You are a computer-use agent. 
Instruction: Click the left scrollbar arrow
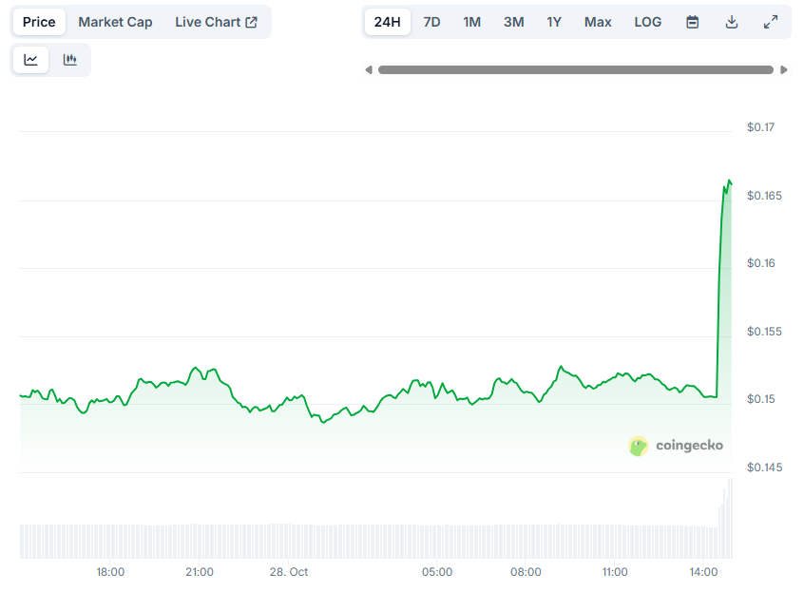(x=369, y=68)
